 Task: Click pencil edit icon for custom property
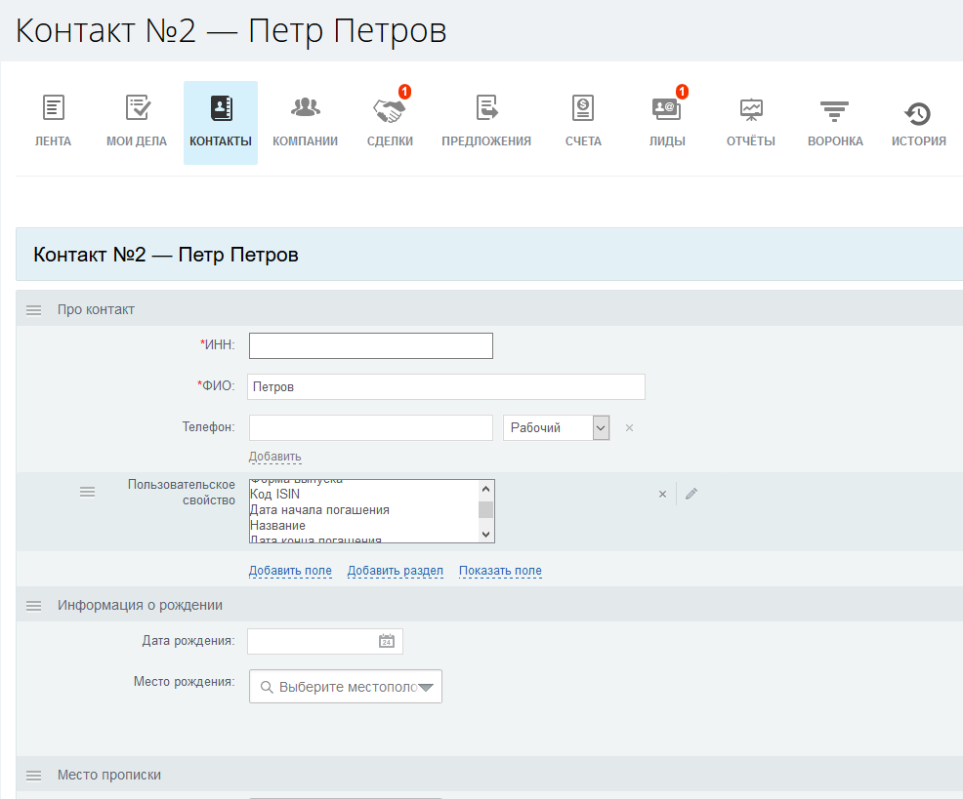pos(691,495)
